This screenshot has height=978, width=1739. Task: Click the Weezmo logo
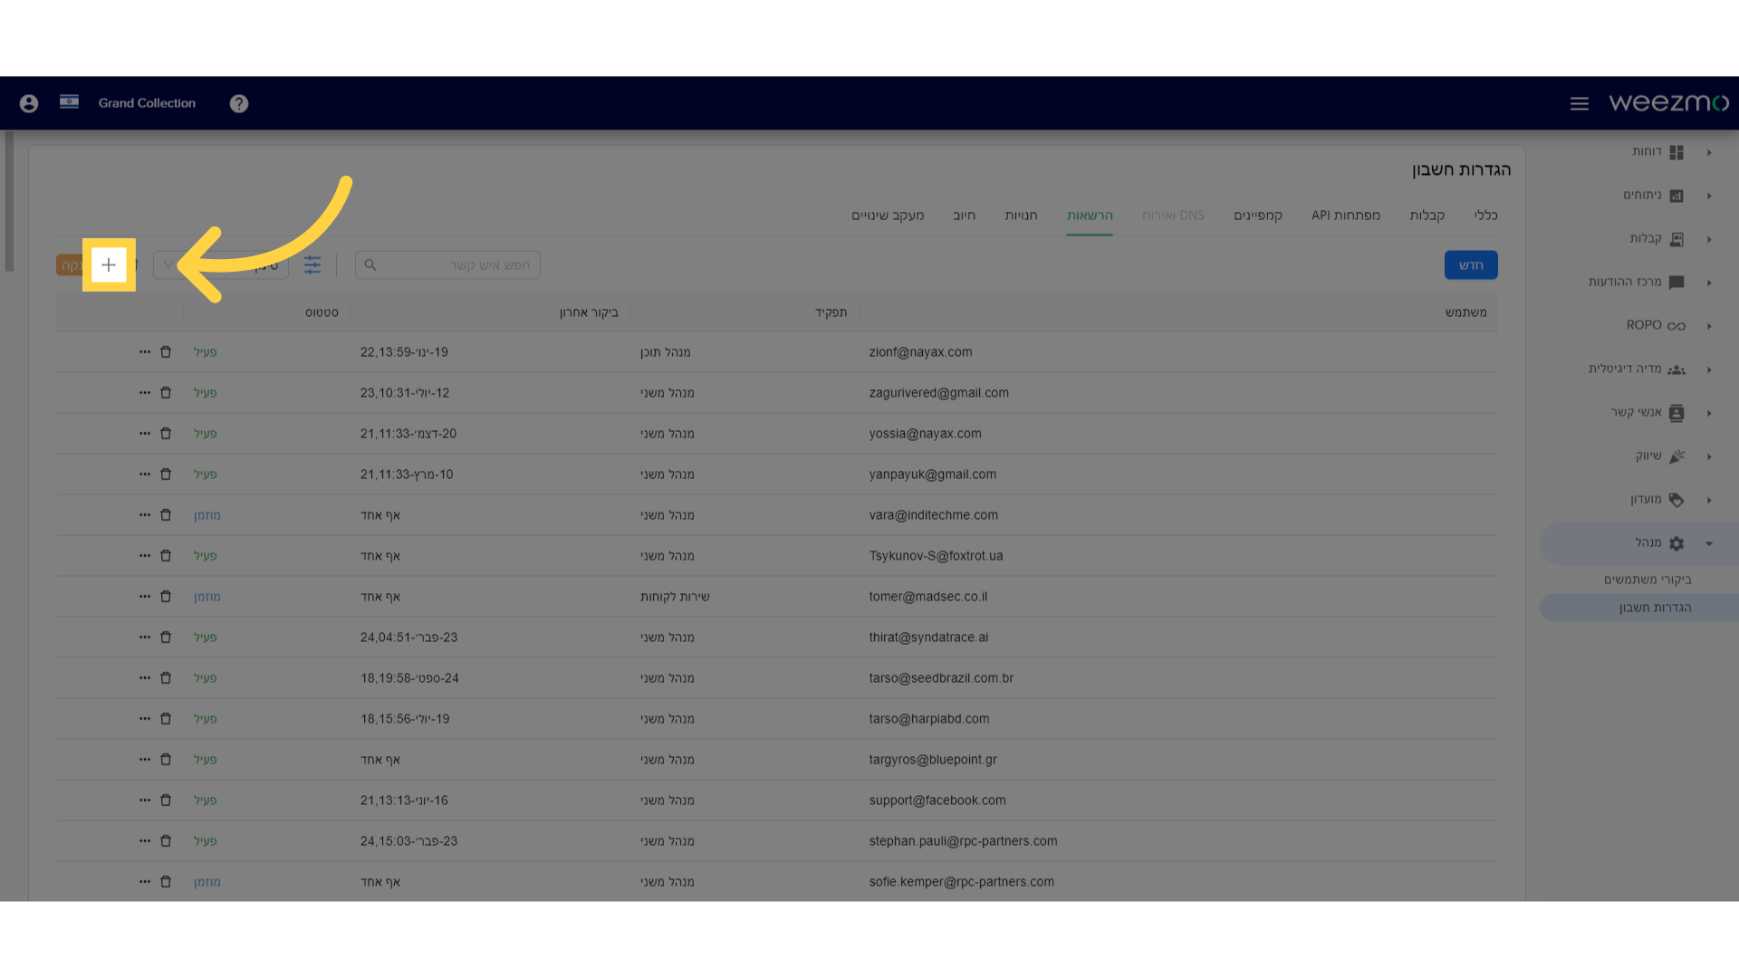tap(1668, 102)
